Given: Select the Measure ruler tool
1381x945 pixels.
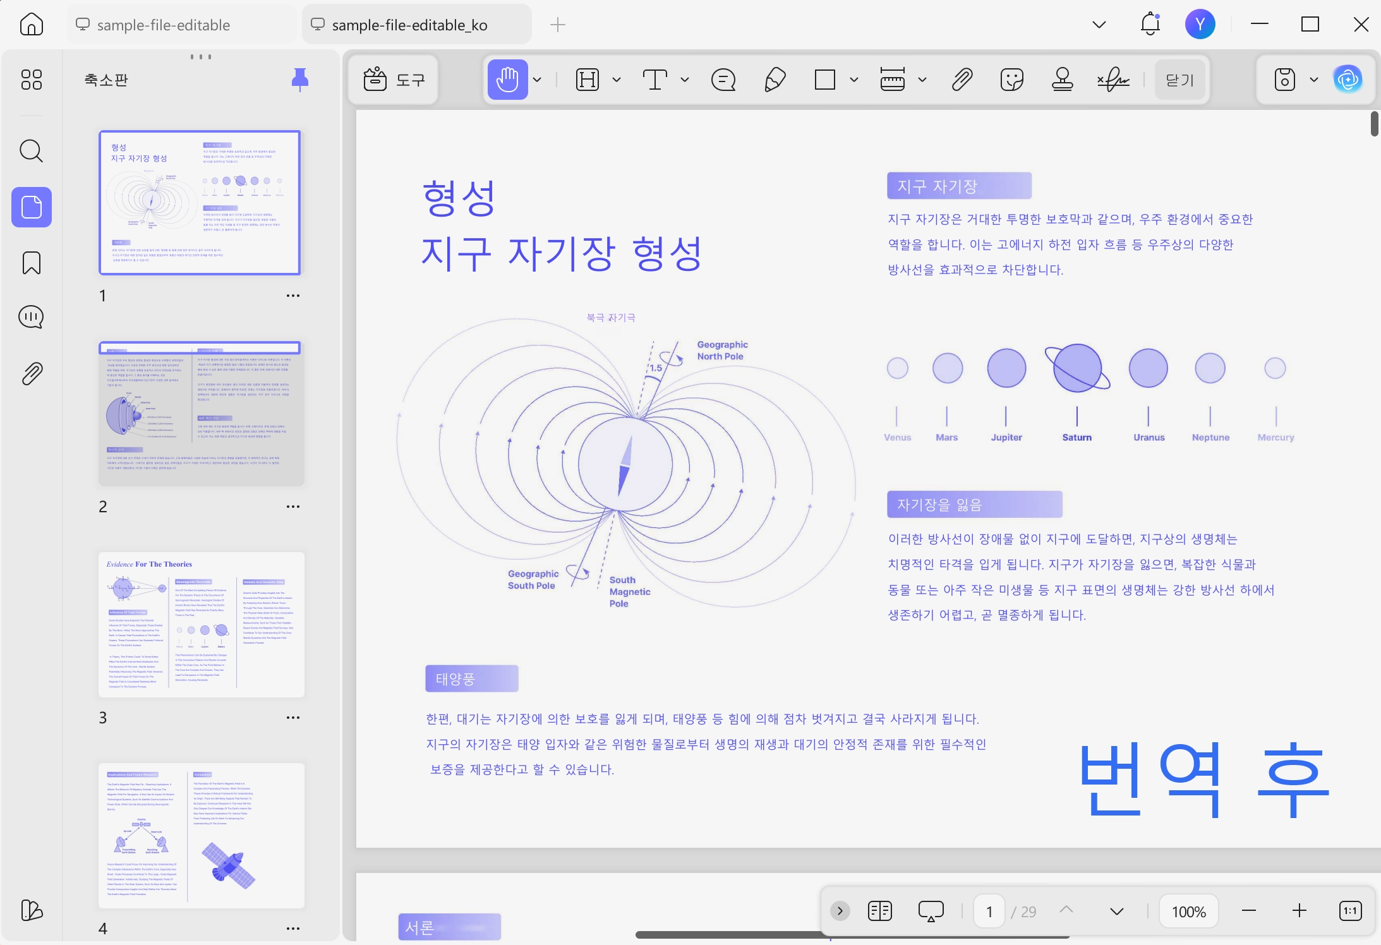Looking at the screenshot, I should (x=892, y=80).
